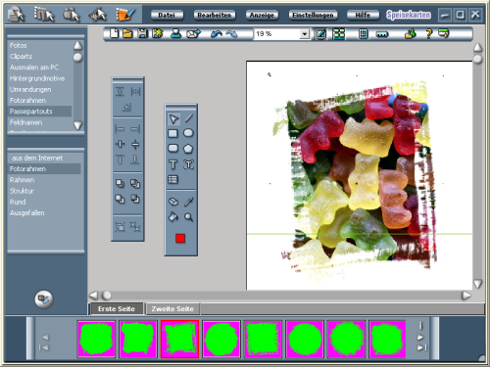Click the undo arrow icon

(217, 33)
